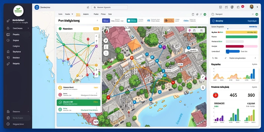Image resolution: width=264 pixels, height=132 pixels.
Task: Click the Ponidaigiobang heading
Action: [69, 21]
